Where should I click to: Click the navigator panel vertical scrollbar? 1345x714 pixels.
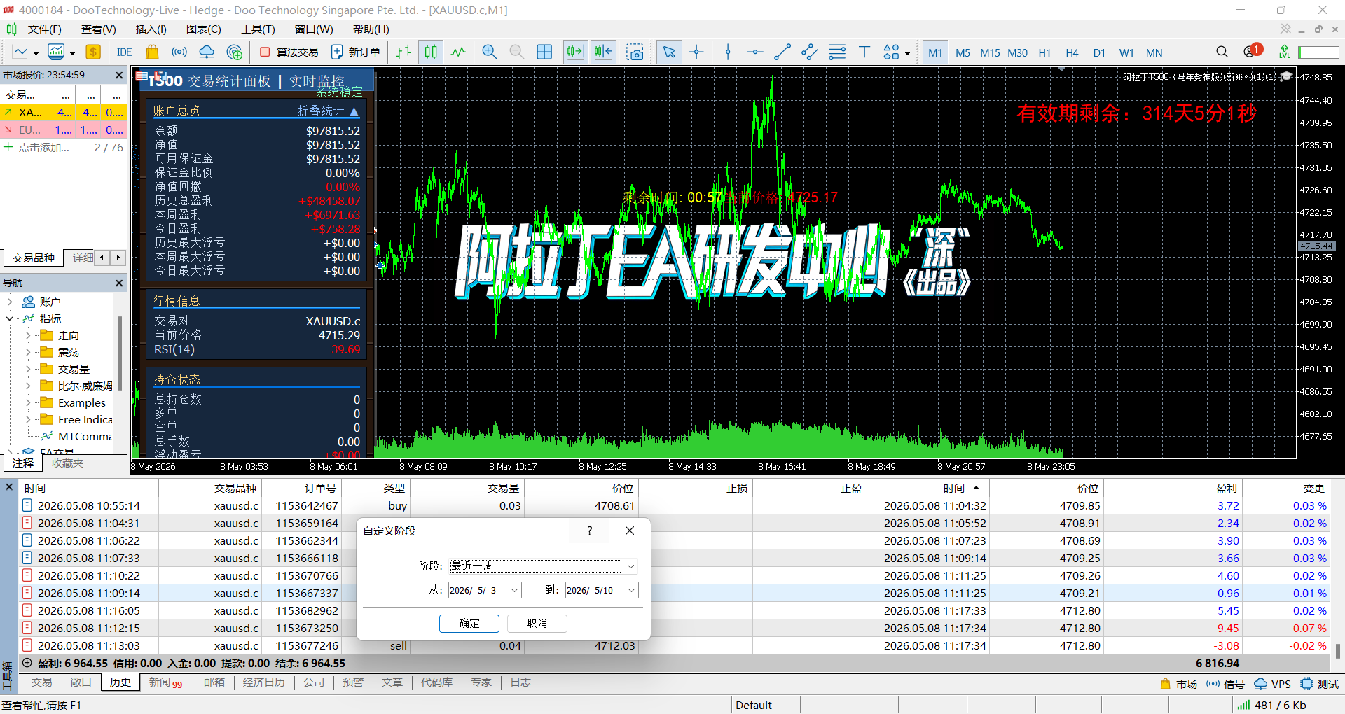pos(120,353)
